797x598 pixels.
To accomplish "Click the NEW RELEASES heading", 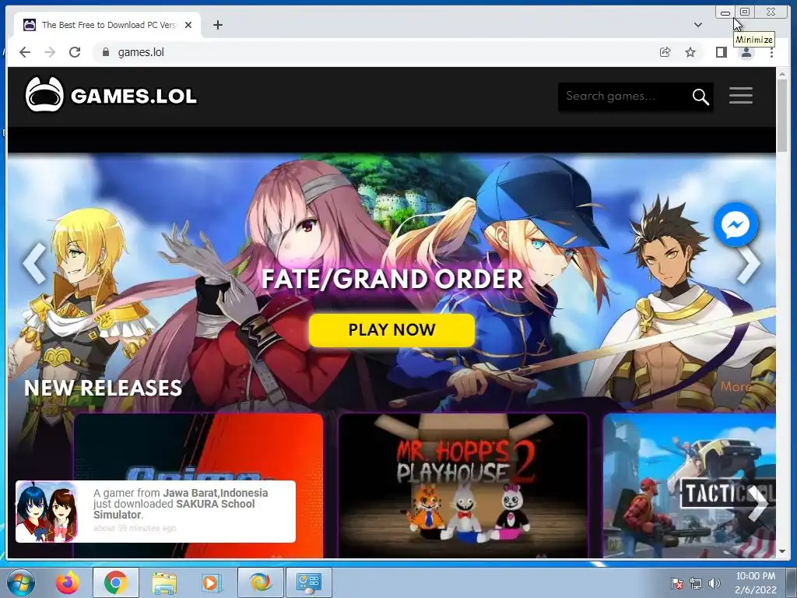I will click(x=104, y=388).
